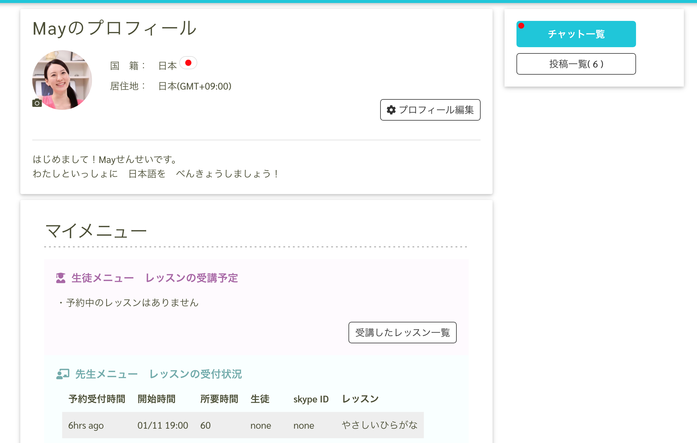
Task: Click the 居住地： label
Action: coord(128,86)
